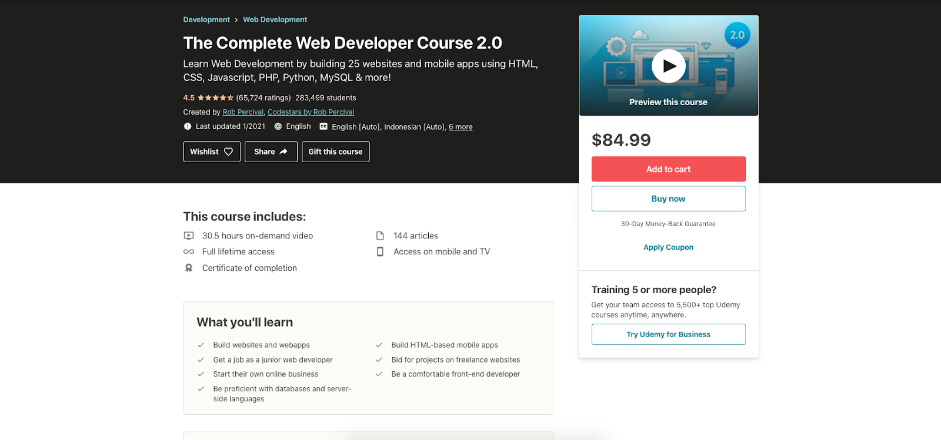Click the course title heading
This screenshot has height=440, width=941.
(342, 43)
